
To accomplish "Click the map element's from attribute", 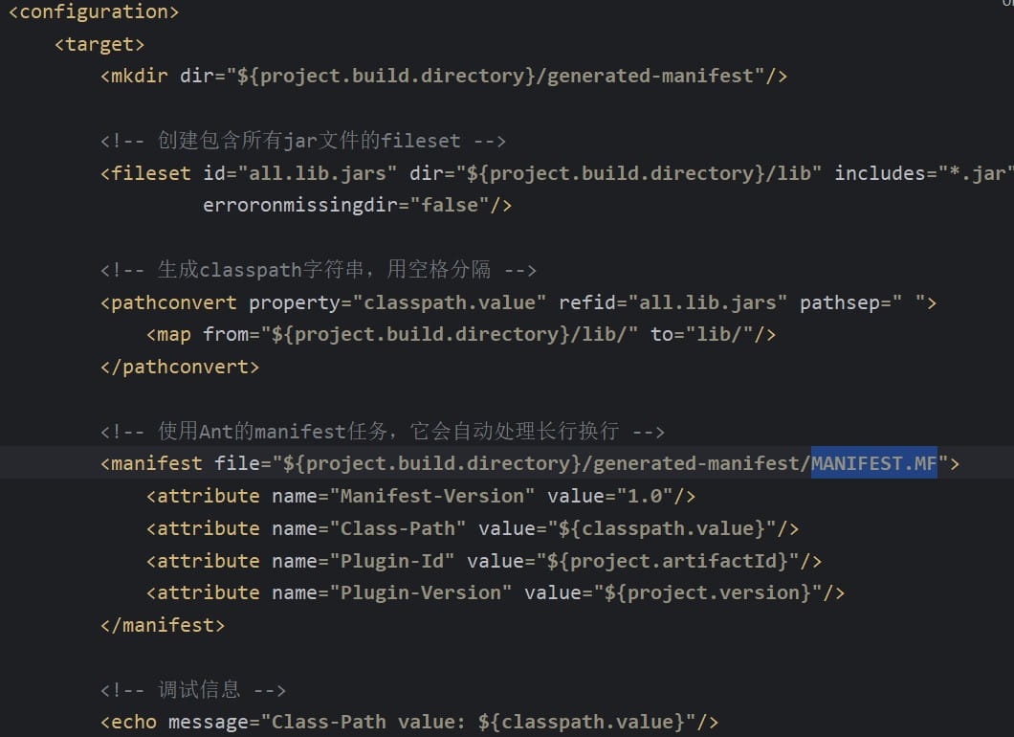I will coord(226,334).
